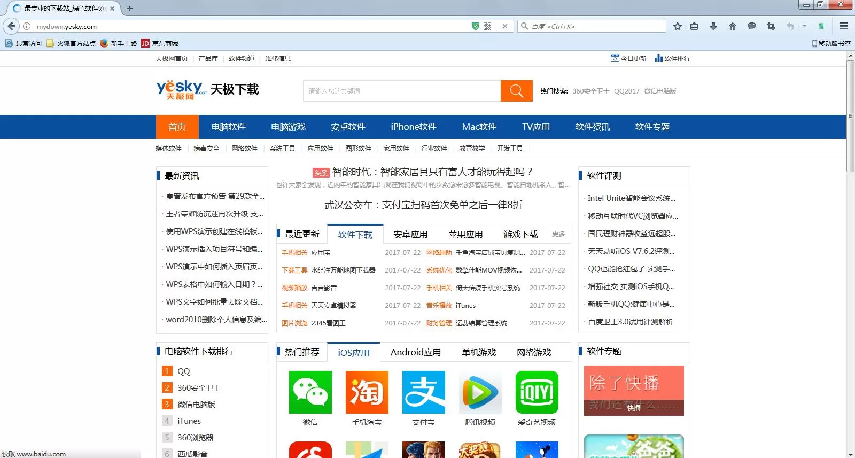855x458 pixels.
Task: Open 武汉公交车 支付宝扫码 article
Action: click(x=423, y=205)
